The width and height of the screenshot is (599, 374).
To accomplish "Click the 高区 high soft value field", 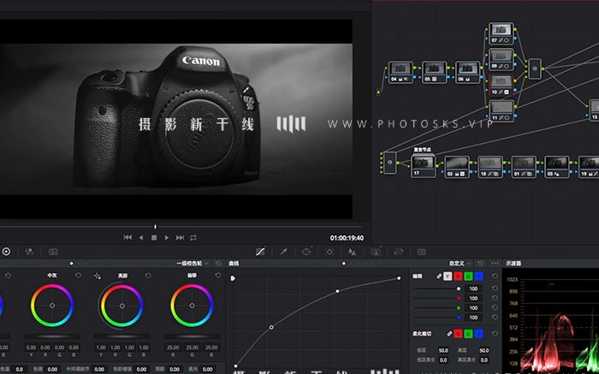I will click(x=483, y=350).
